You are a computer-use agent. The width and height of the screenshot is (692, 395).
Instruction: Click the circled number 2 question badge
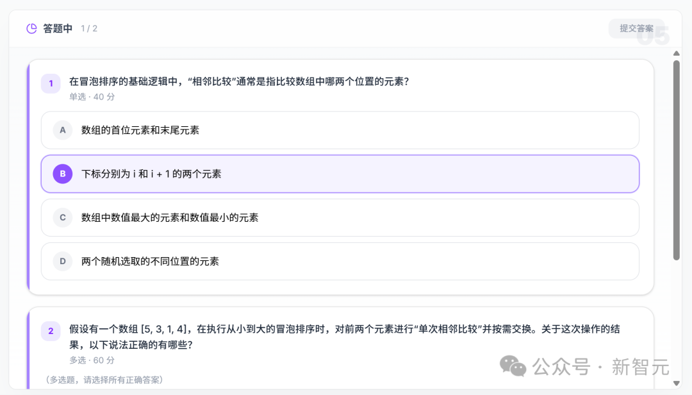coord(51,332)
